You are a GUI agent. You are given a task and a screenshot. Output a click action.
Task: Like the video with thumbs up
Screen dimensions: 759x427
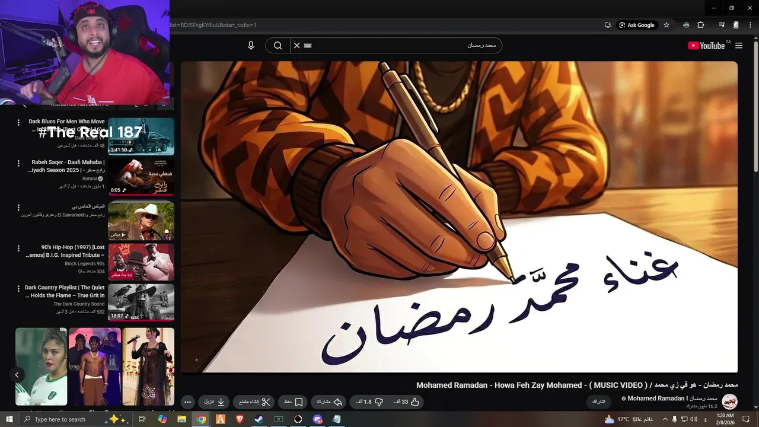point(407,402)
